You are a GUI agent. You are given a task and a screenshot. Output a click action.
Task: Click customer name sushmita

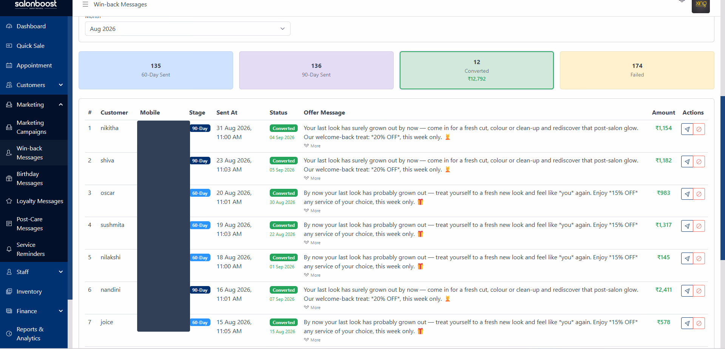[x=112, y=225]
